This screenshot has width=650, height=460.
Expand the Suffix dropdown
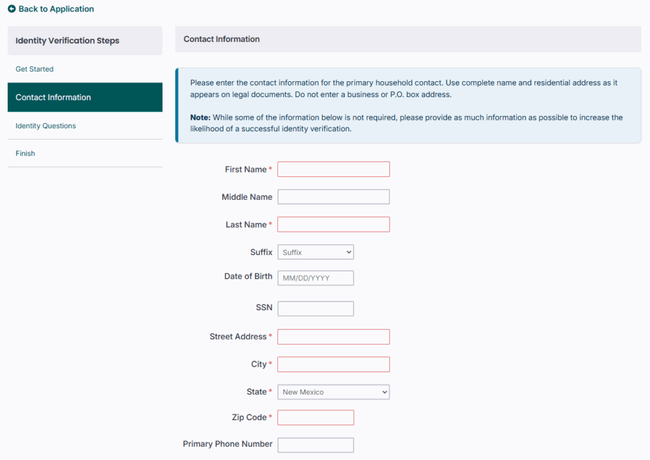point(315,253)
